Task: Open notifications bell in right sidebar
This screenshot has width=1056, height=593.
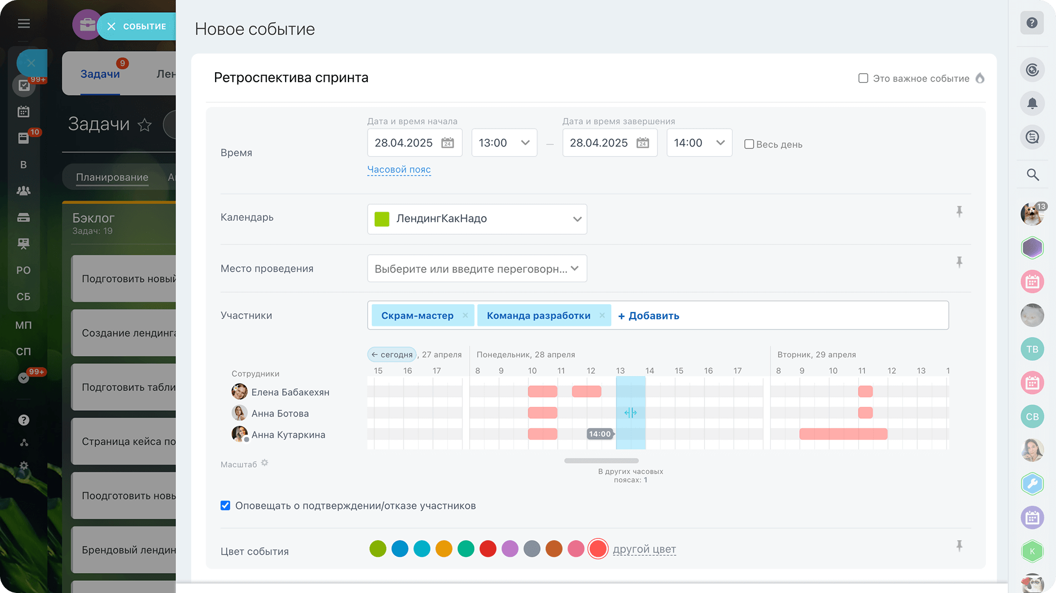Action: [1032, 103]
